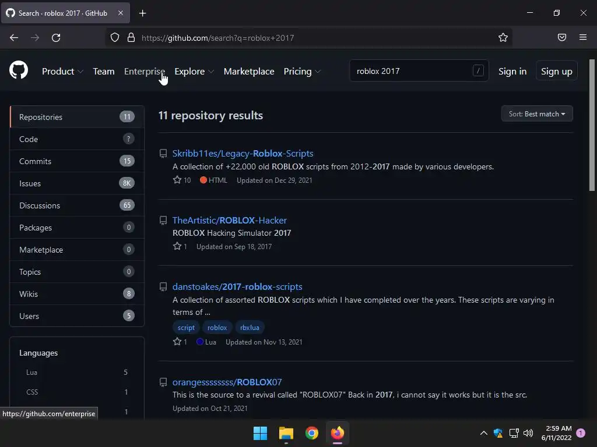Expand the Product dropdown menu

(62, 71)
